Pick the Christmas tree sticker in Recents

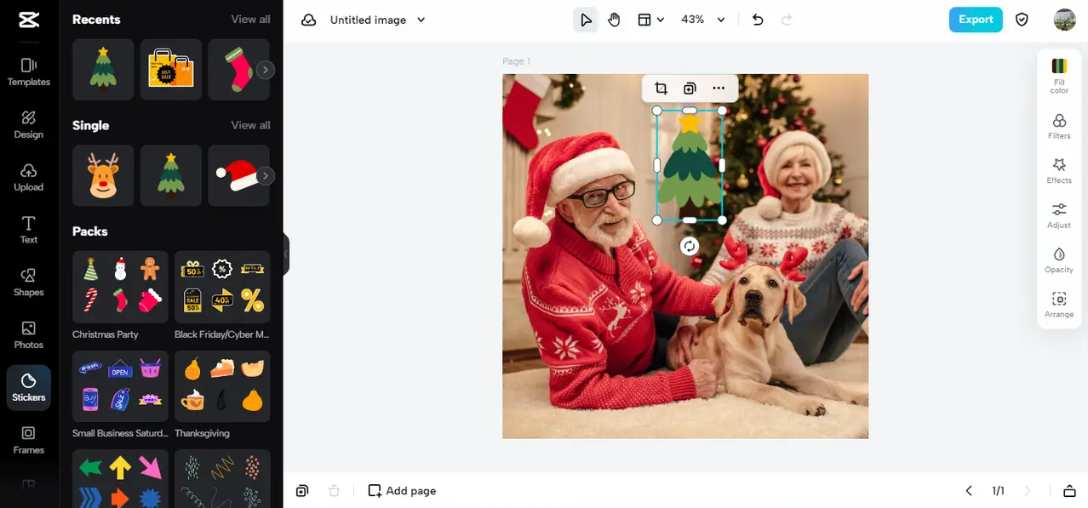click(x=103, y=70)
